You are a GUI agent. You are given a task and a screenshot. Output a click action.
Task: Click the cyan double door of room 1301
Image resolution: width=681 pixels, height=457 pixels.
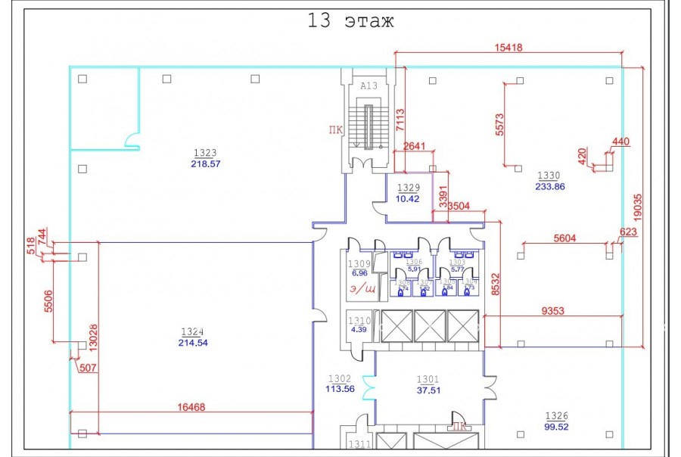[x=368, y=388]
